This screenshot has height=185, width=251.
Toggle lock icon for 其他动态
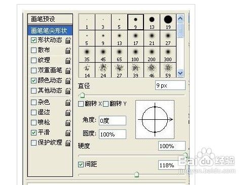(68, 91)
